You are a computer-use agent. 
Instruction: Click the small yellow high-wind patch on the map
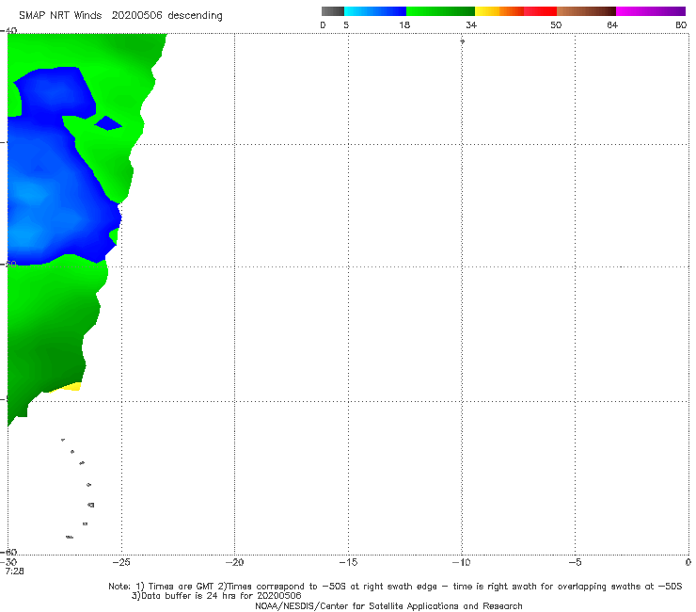71,387
